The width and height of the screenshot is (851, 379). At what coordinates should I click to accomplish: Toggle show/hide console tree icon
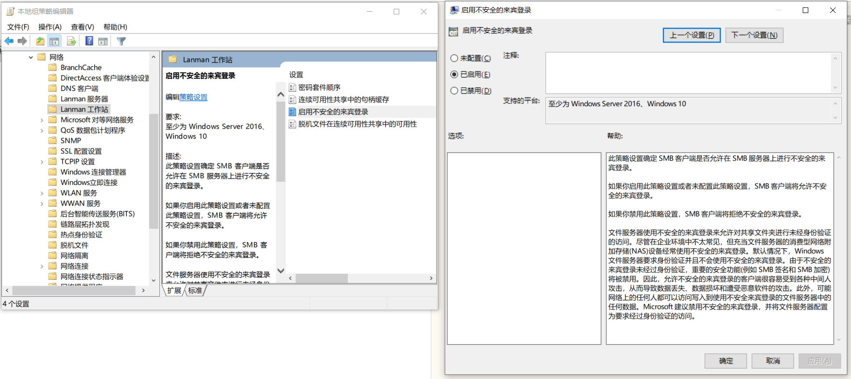[x=54, y=41]
